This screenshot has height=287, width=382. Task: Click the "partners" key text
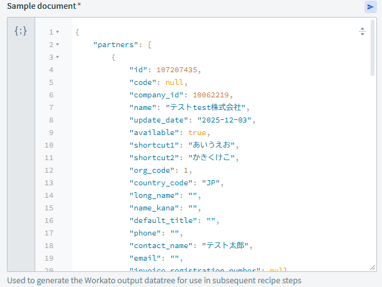click(116, 45)
